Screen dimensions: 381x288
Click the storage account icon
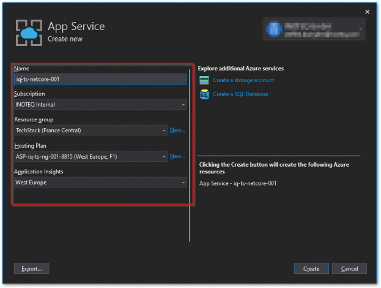click(x=204, y=80)
